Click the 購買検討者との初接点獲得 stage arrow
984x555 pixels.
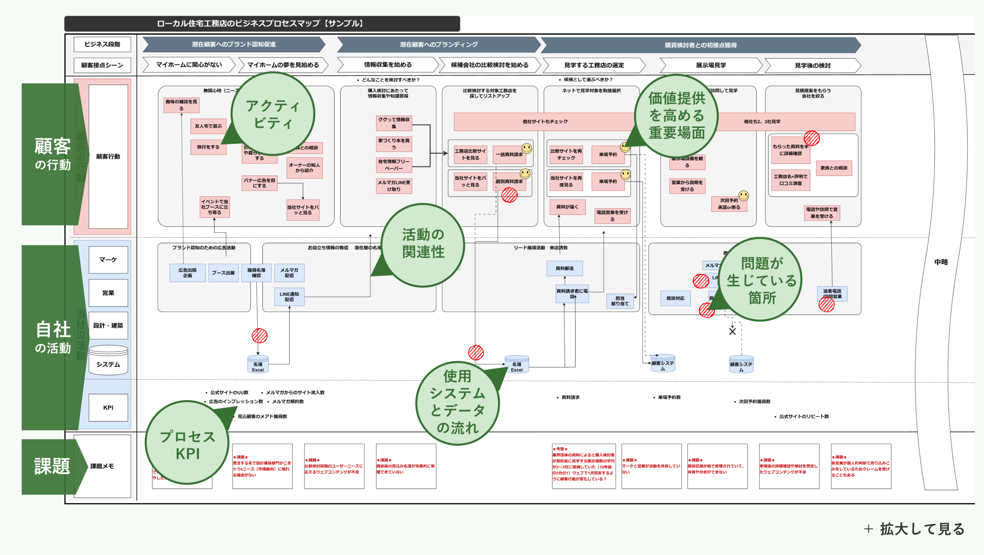click(x=700, y=45)
